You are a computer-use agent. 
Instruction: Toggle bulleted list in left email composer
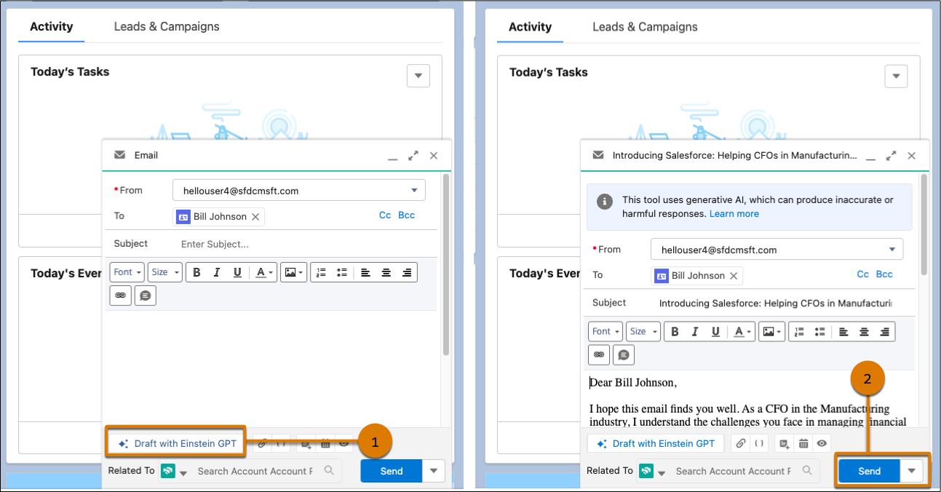tap(341, 272)
